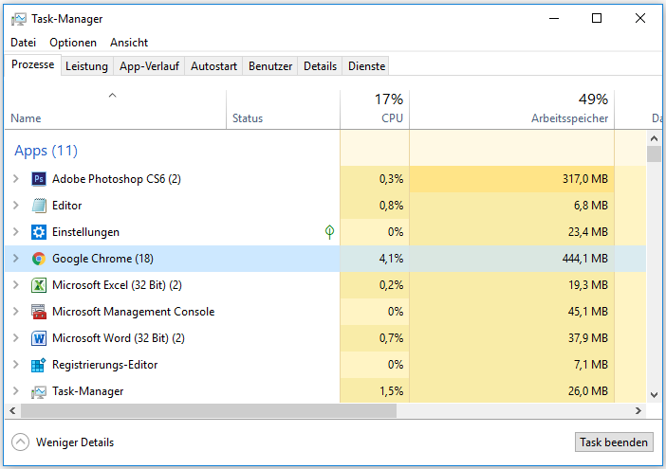Viewport: 666px width, 469px height.
Task: Click the 45,1 MB memory value
Action: click(x=588, y=312)
